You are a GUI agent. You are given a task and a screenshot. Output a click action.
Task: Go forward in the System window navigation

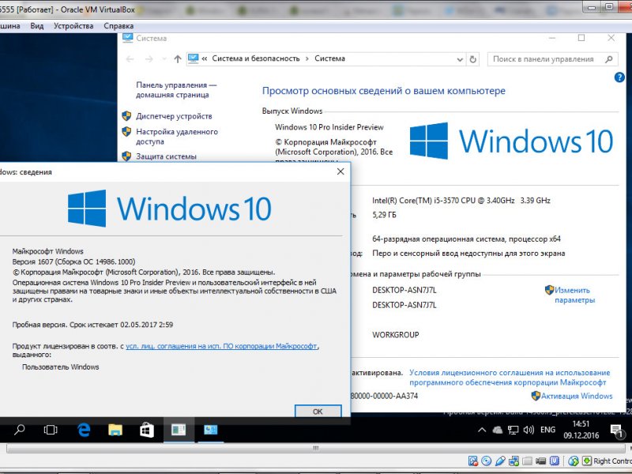149,59
